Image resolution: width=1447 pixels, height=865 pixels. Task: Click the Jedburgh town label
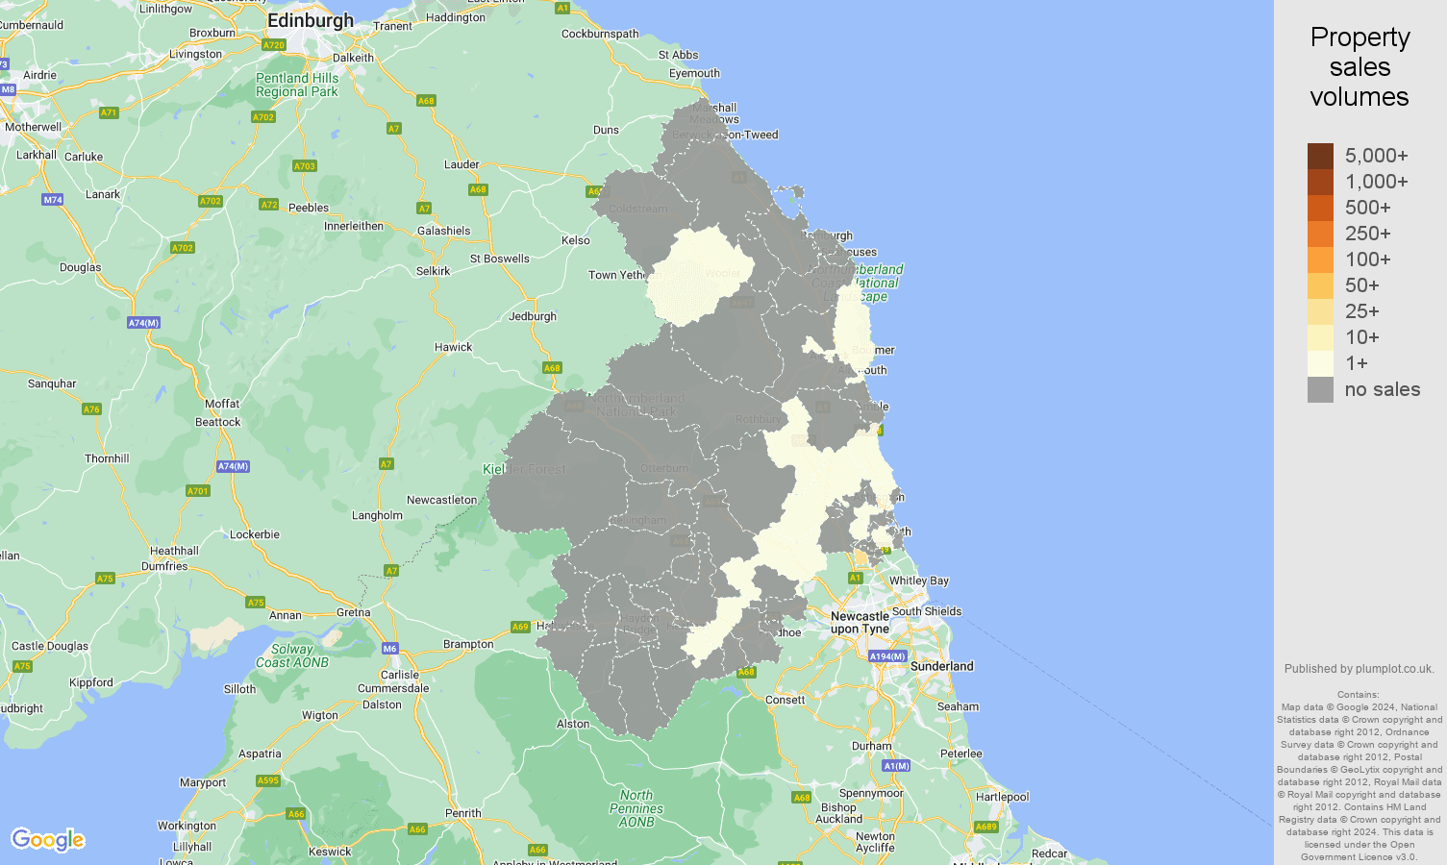533,316
